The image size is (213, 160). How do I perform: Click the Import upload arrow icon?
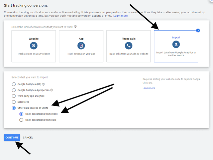pos(176,44)
